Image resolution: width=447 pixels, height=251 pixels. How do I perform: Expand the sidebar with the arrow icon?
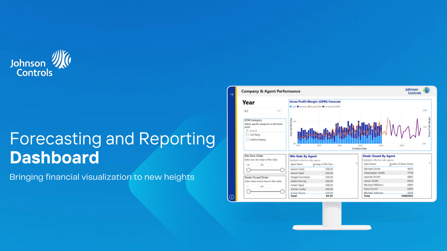[232, 95]
